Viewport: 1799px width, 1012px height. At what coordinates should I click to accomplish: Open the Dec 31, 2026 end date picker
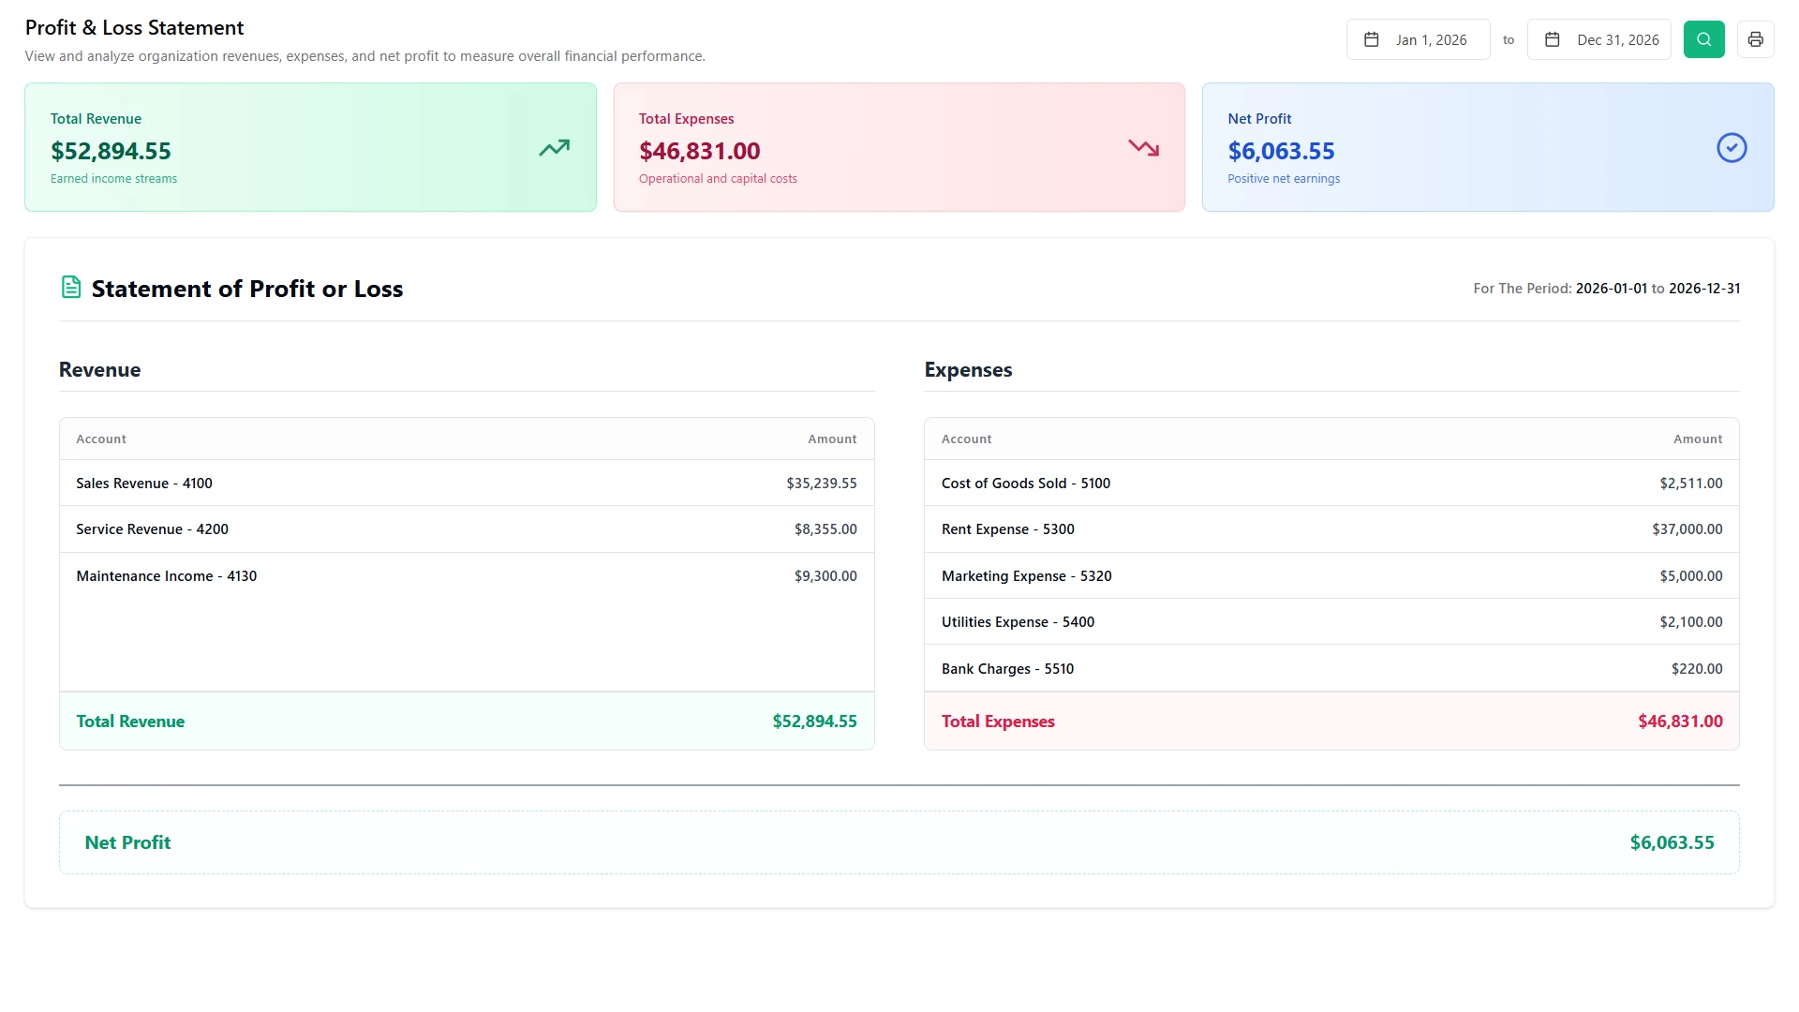tap(1599, 39)
